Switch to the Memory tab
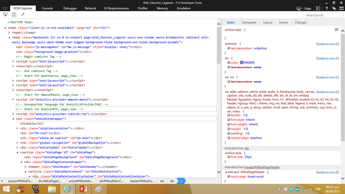The width and height of the screenshot is (345, 194). (162, 9)
